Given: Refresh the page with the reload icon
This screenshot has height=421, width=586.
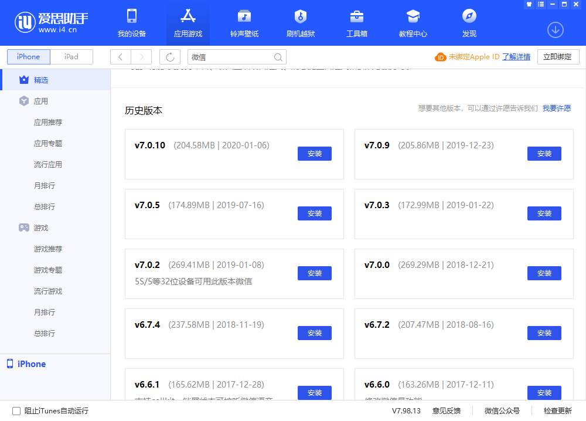Looking at the screenshot, I should click(x=170, y=57).
